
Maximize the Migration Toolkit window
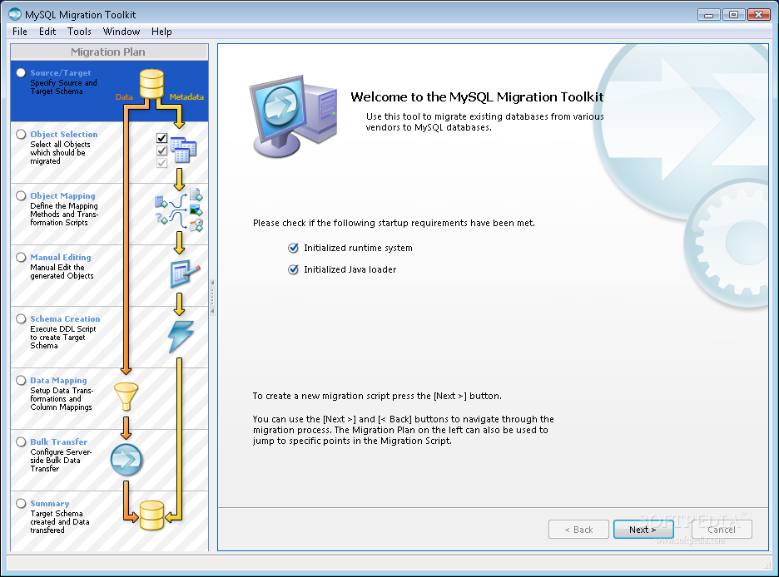[x=734, y=14]
